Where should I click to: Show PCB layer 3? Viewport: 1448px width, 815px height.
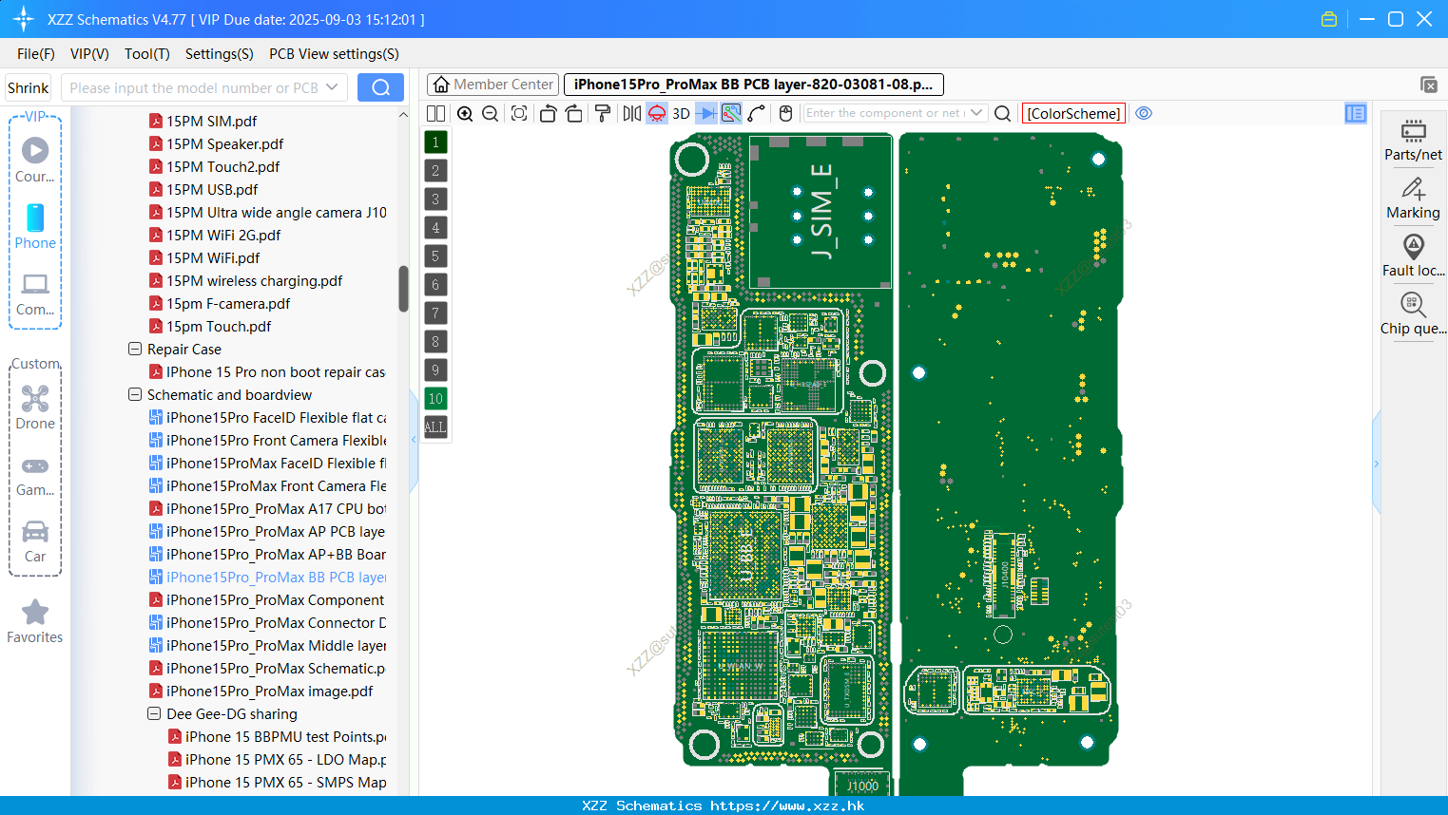(435, 199)
